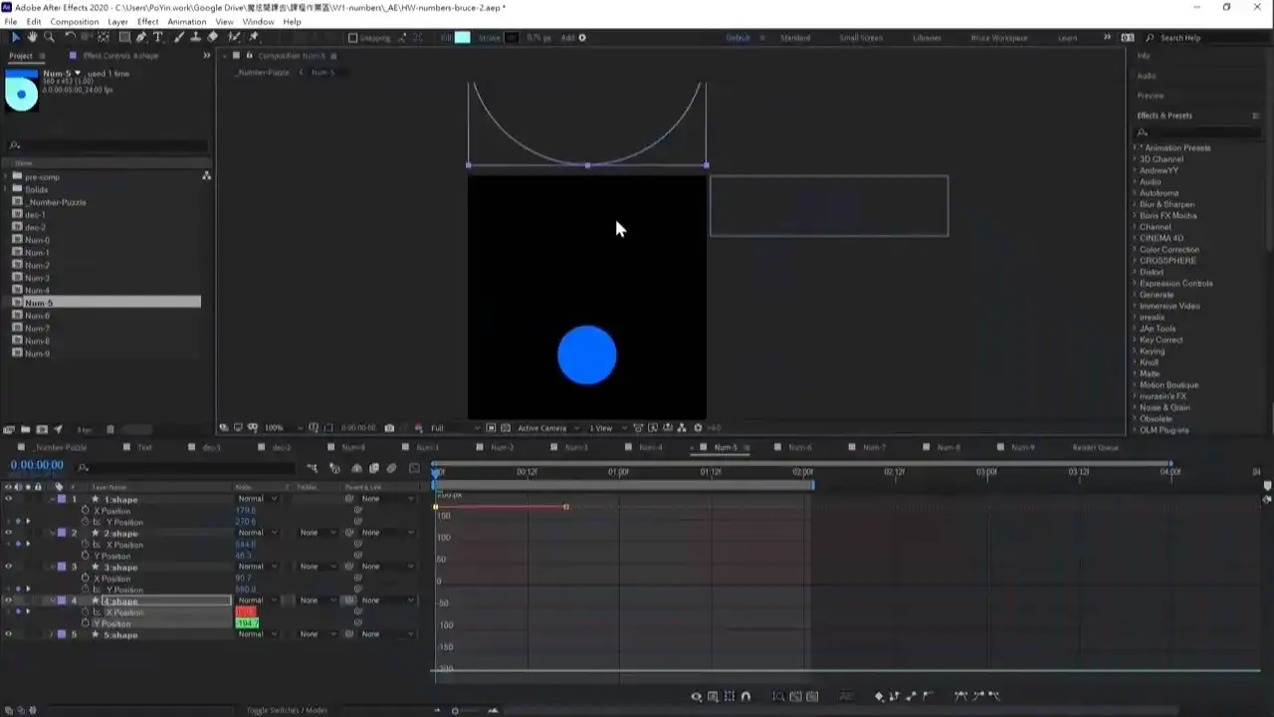This screenshot has width=1274, height=717.
Task: Select the Hand tool
Action: coord(32,37)
